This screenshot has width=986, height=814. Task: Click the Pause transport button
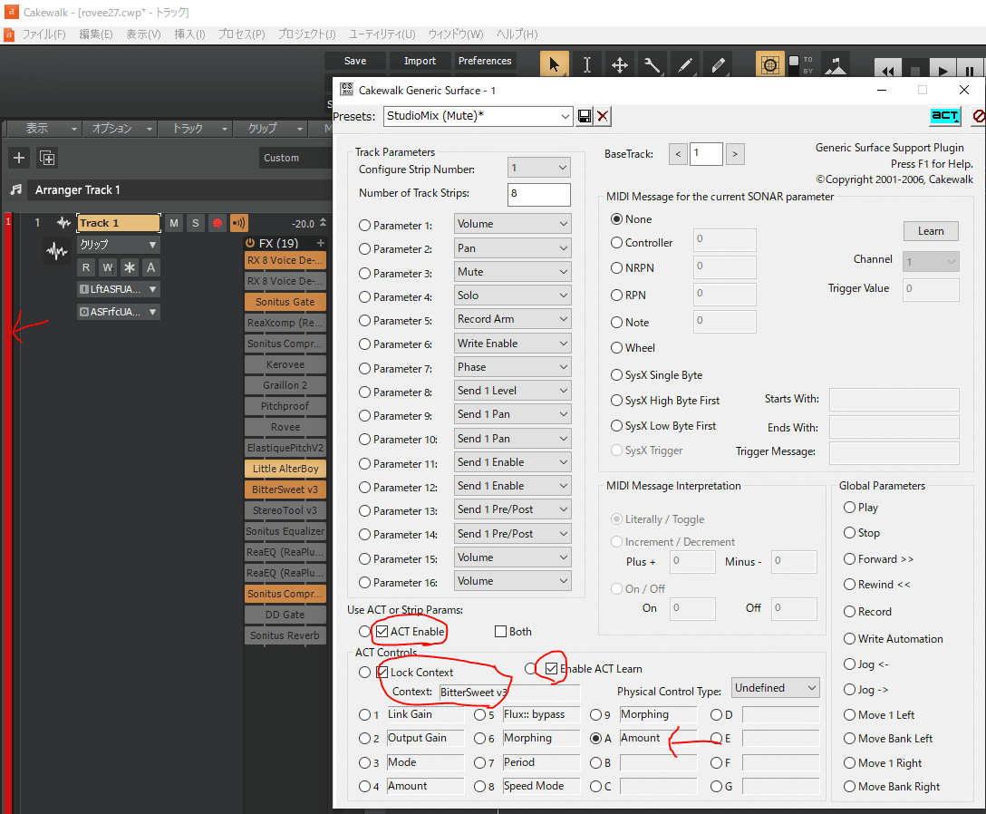point(970,69)
